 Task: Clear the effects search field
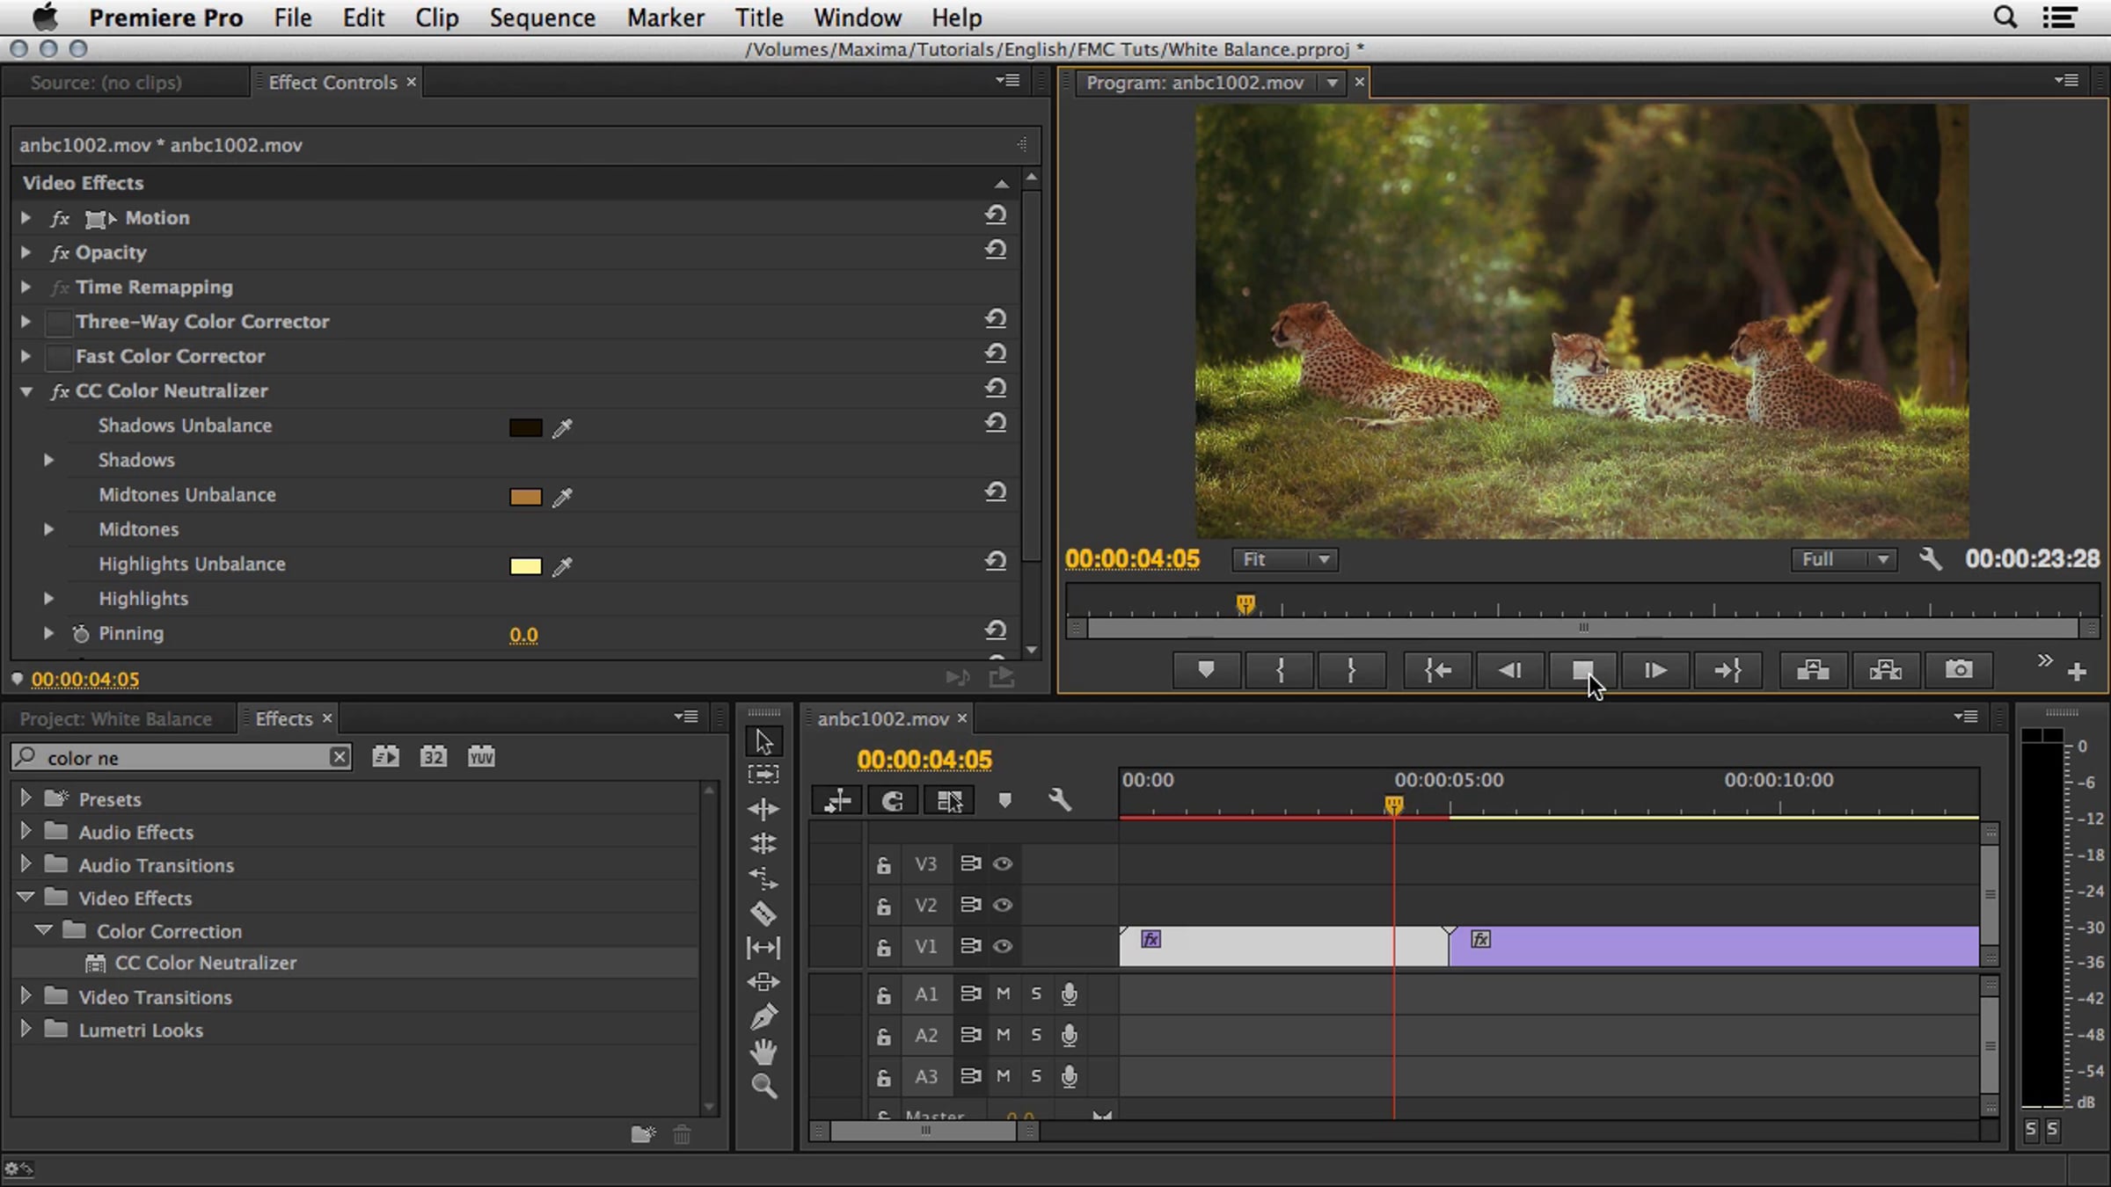point(339,757)
